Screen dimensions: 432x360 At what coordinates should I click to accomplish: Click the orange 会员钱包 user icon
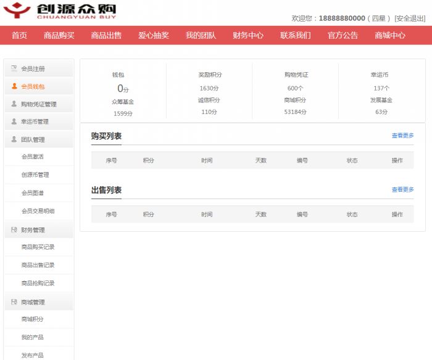[x=14, y=86]
